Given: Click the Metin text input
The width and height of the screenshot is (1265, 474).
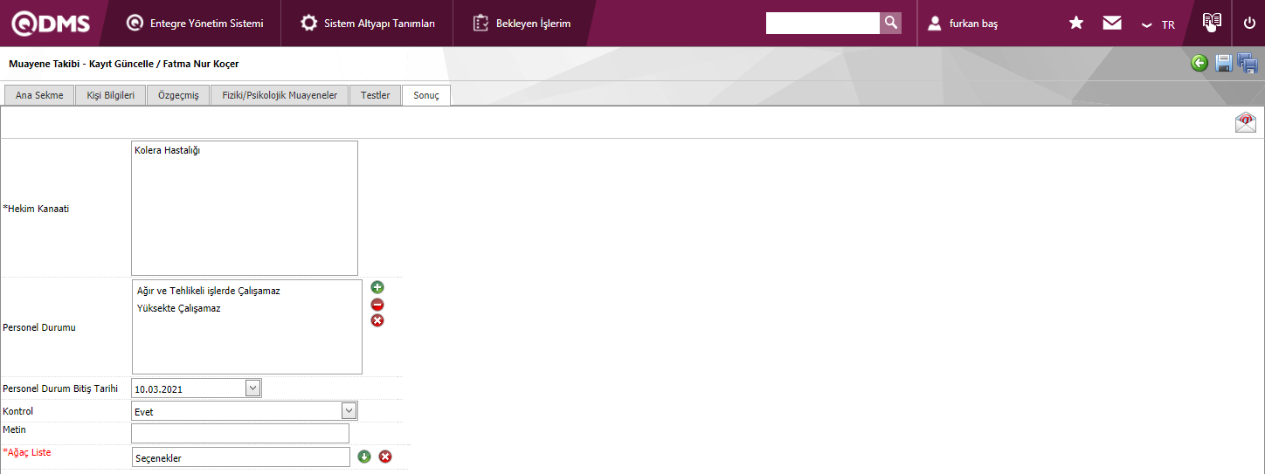Looking at the screenshot, I should pos(240,433).
